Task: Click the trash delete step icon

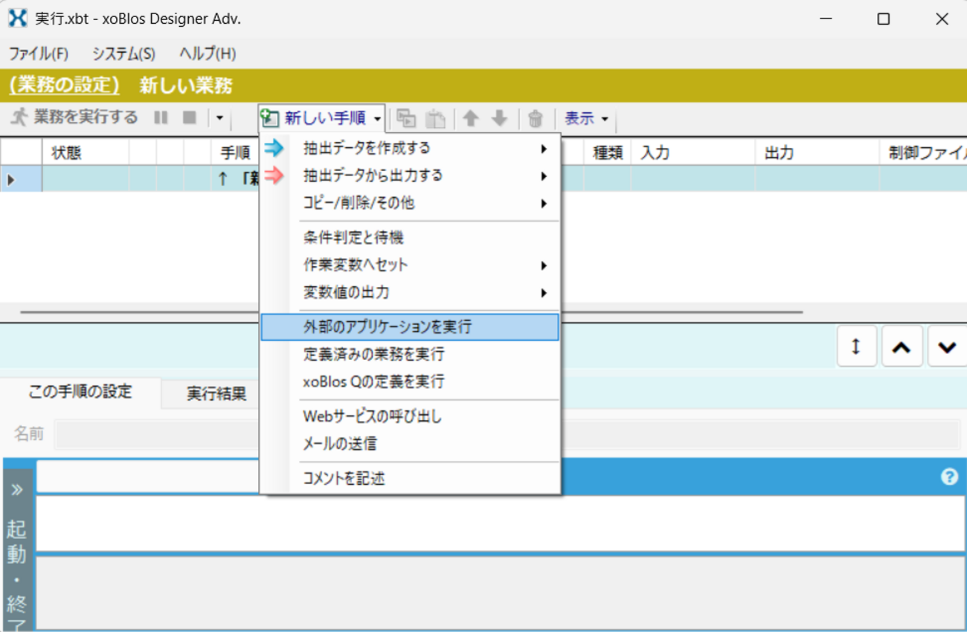Action: pyautogui.click(x=536, y=118)
